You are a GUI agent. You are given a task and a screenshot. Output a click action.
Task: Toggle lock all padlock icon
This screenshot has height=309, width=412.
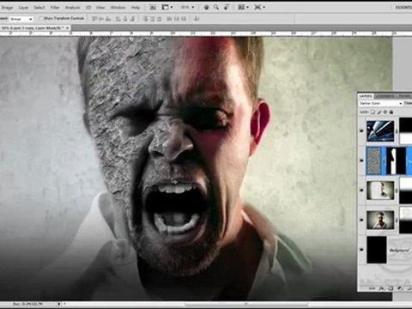coord(391,112)
